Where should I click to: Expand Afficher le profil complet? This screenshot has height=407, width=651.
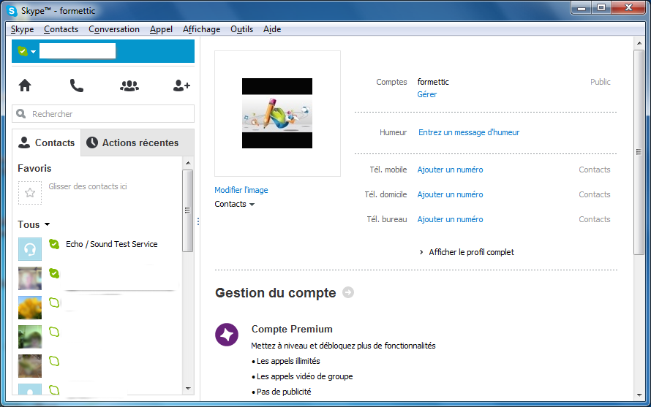[x=467, y=252]
